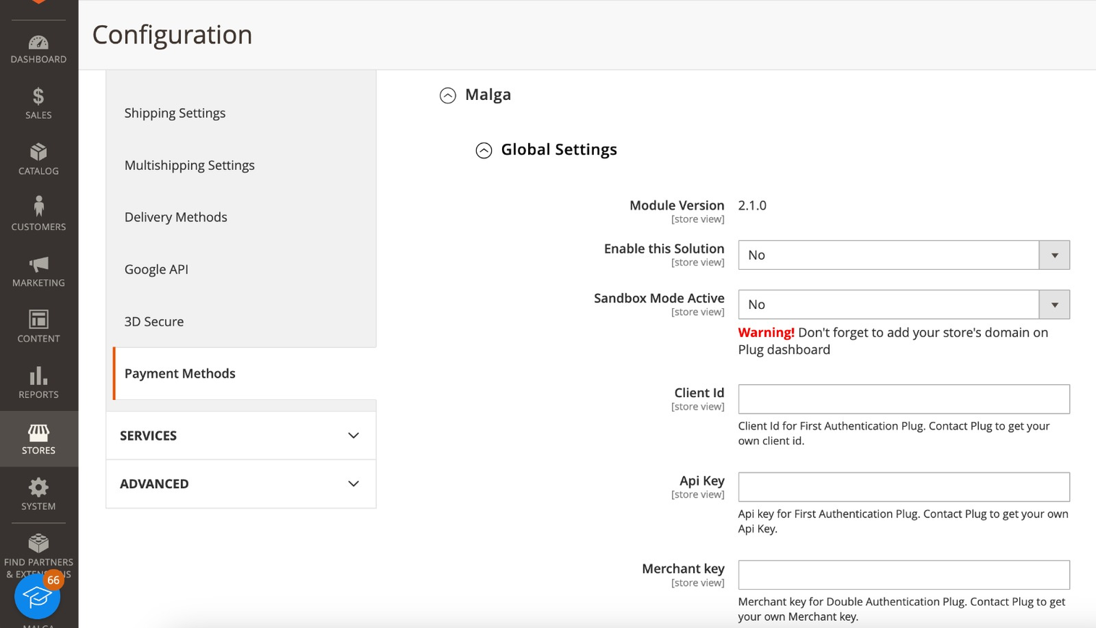Image resolution: width=1096 pixels, height=628 pixels.
Task: Expand the Services section
Action: [241, 436]
